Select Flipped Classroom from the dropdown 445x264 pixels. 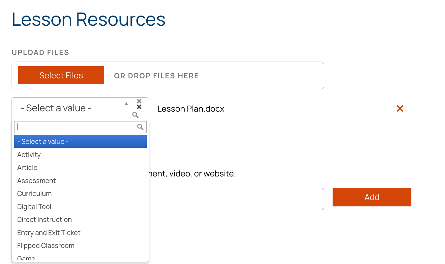coord(46,246)
